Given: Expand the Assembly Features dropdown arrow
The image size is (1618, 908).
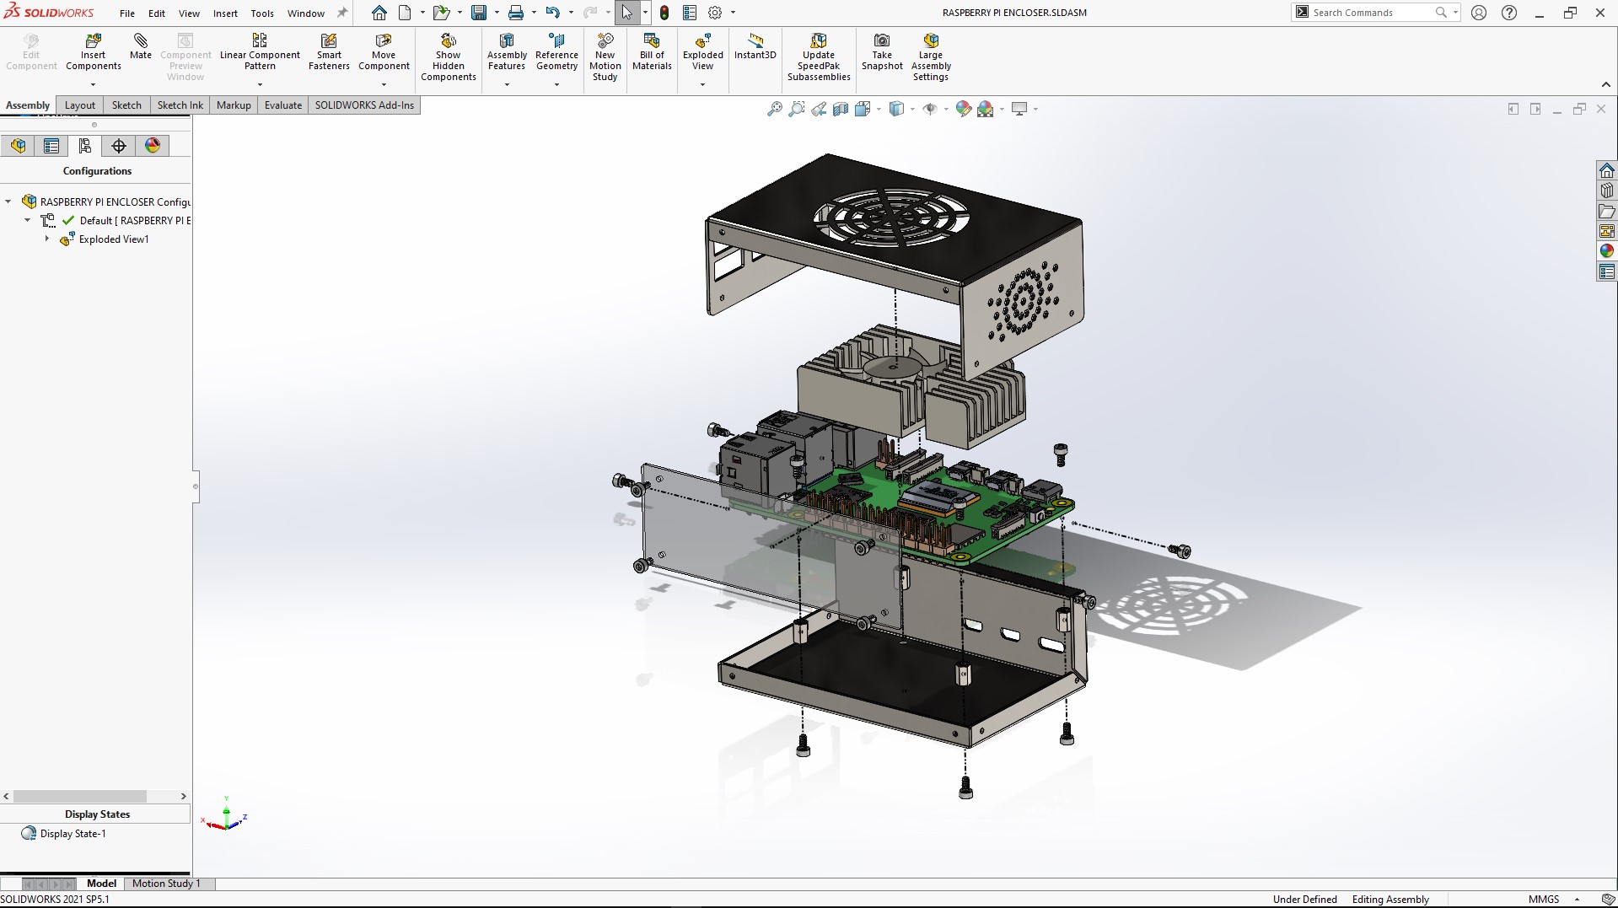Looking at the screenshot, I should (x=507, y=84).
